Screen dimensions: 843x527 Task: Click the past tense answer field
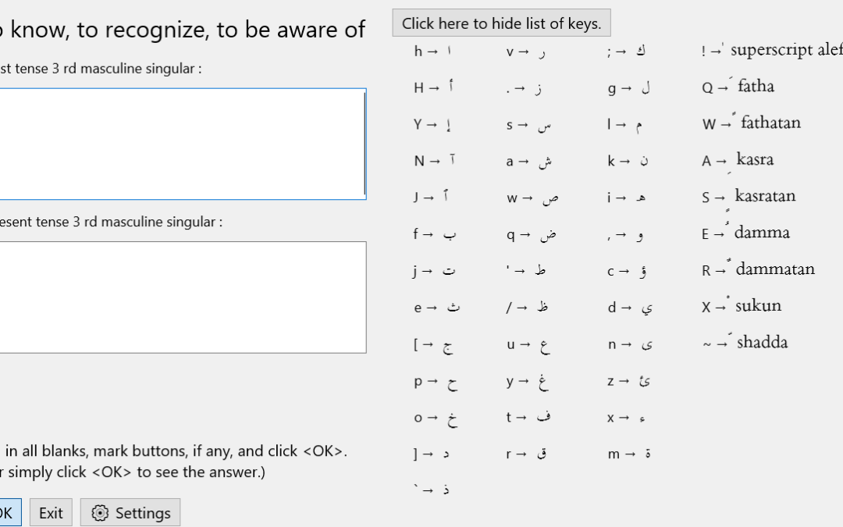[180, 144]
